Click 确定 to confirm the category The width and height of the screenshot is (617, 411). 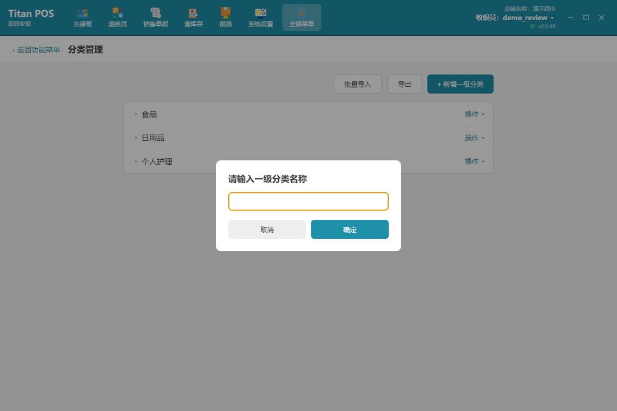(350, 229)
